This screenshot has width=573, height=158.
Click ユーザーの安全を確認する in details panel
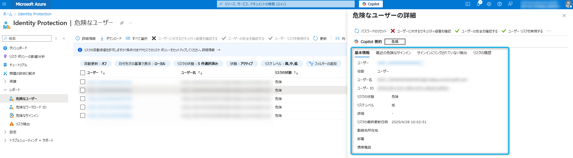click(x=476, y=31)
